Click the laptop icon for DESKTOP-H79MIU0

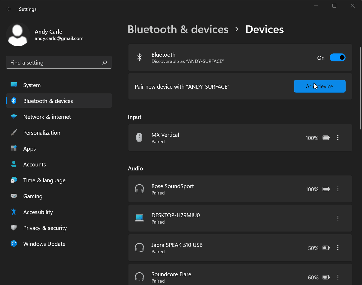pyautogui.click(x=140, y=218)
